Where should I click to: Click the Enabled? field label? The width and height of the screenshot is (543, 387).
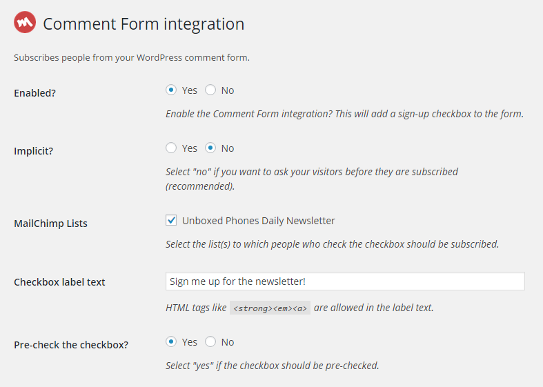[34, 93]
